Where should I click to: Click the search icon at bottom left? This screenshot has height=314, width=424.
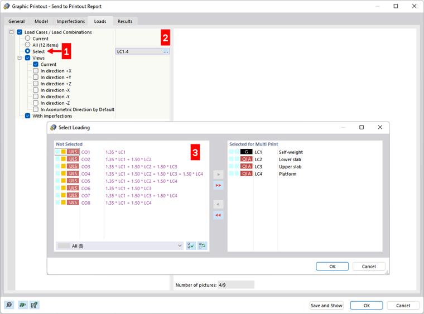click(9, 305)
